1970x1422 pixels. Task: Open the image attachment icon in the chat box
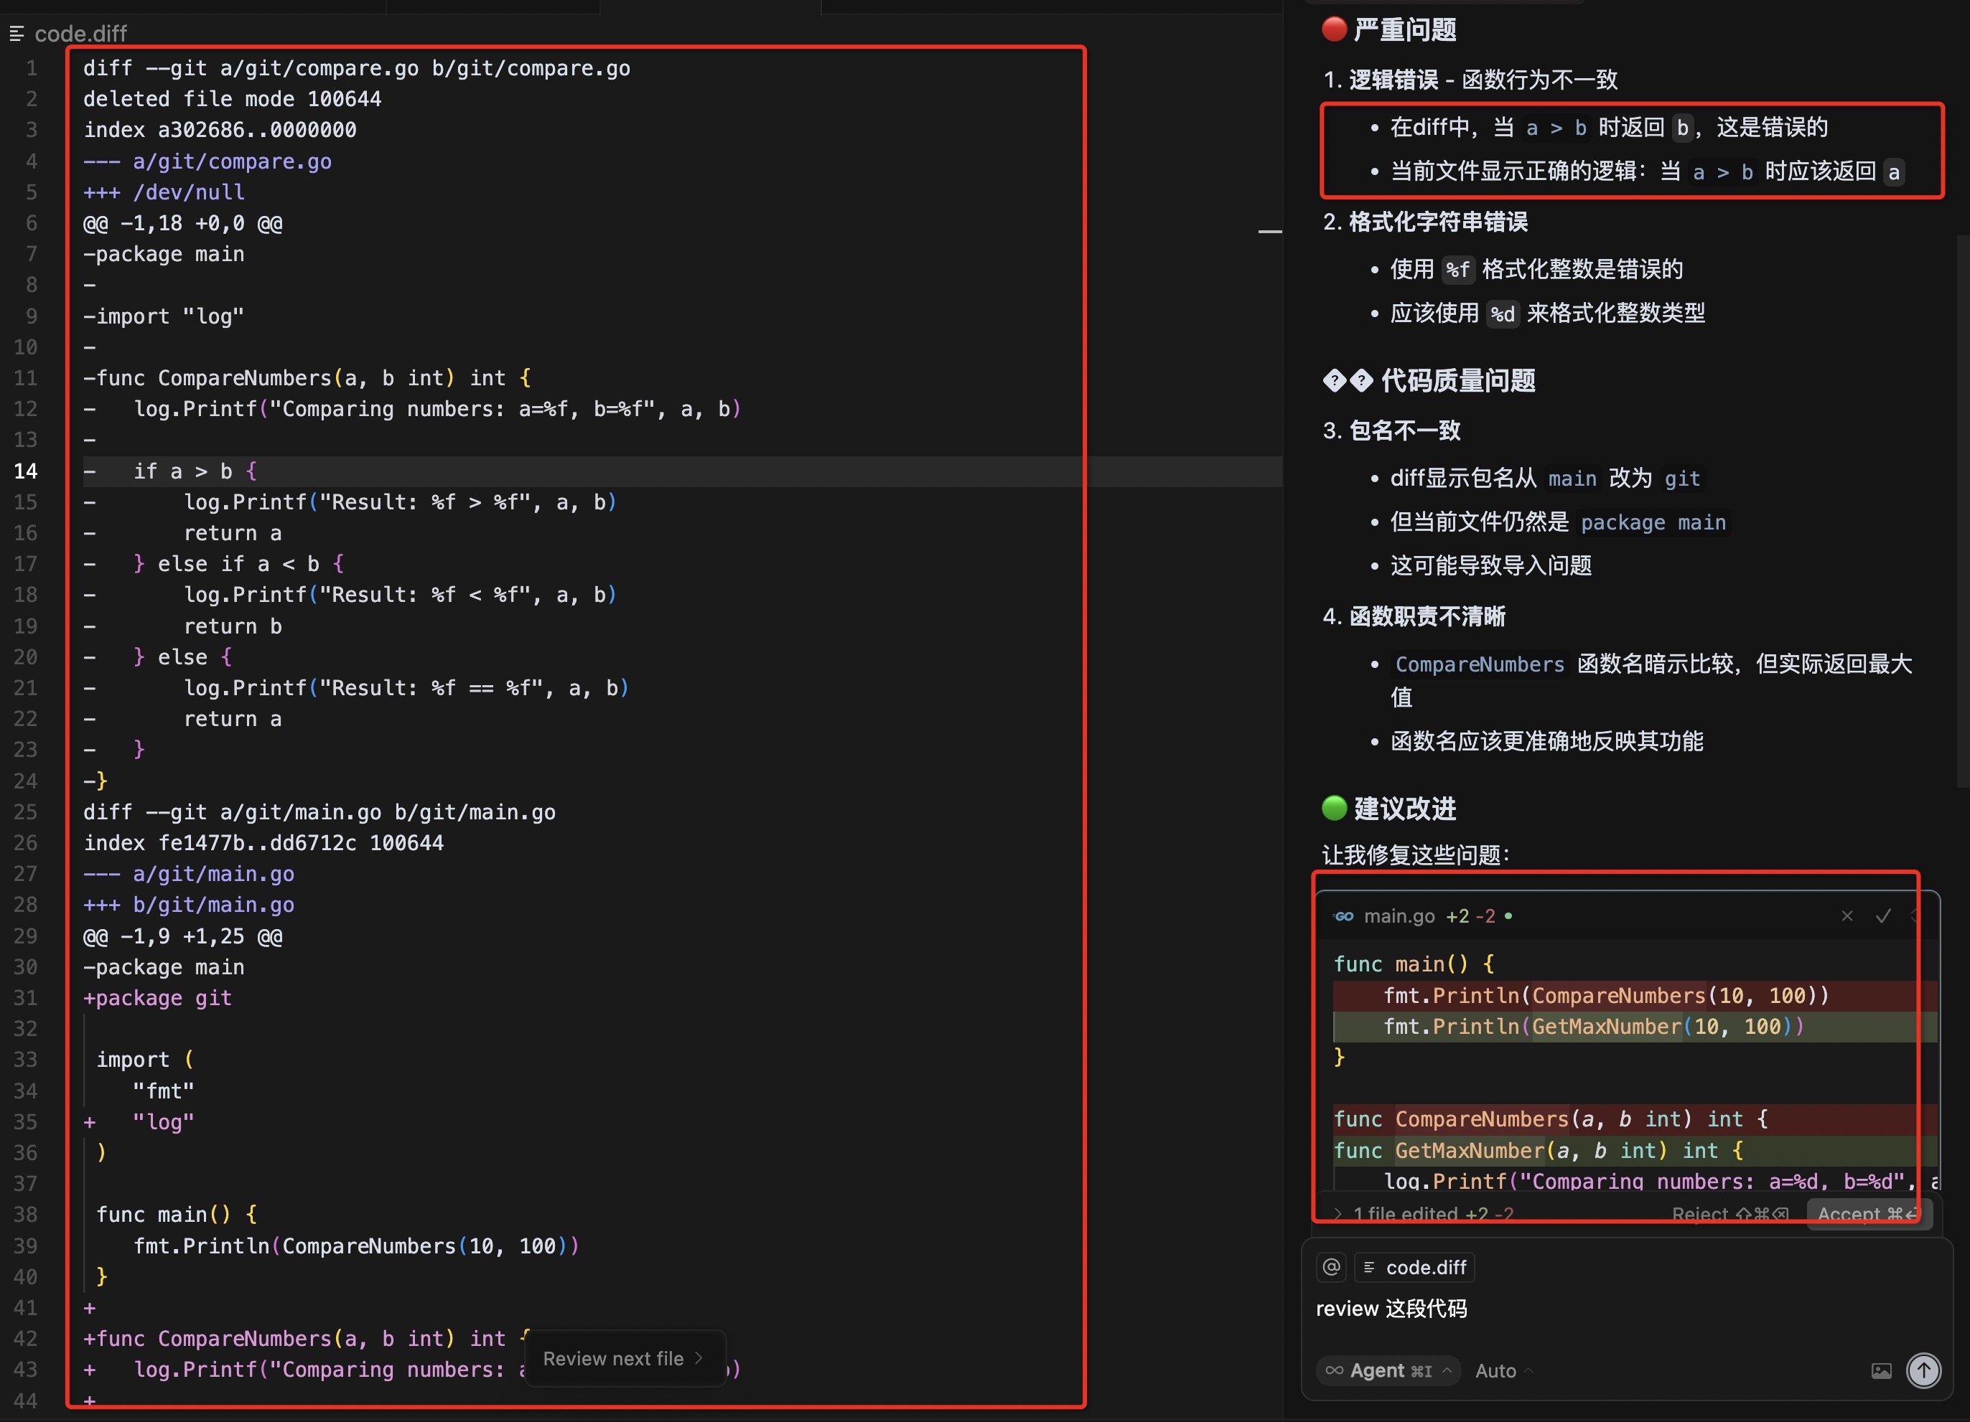pos(1880,1372)
